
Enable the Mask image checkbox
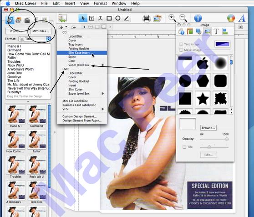[181, 50]
